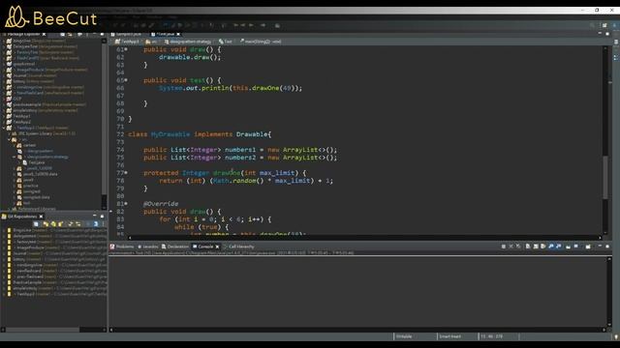Collapse the TestApp3 project node
Image resolution: width=620 pixels, height=348 pixels.
pyautogui.click(x=4, y=128)
